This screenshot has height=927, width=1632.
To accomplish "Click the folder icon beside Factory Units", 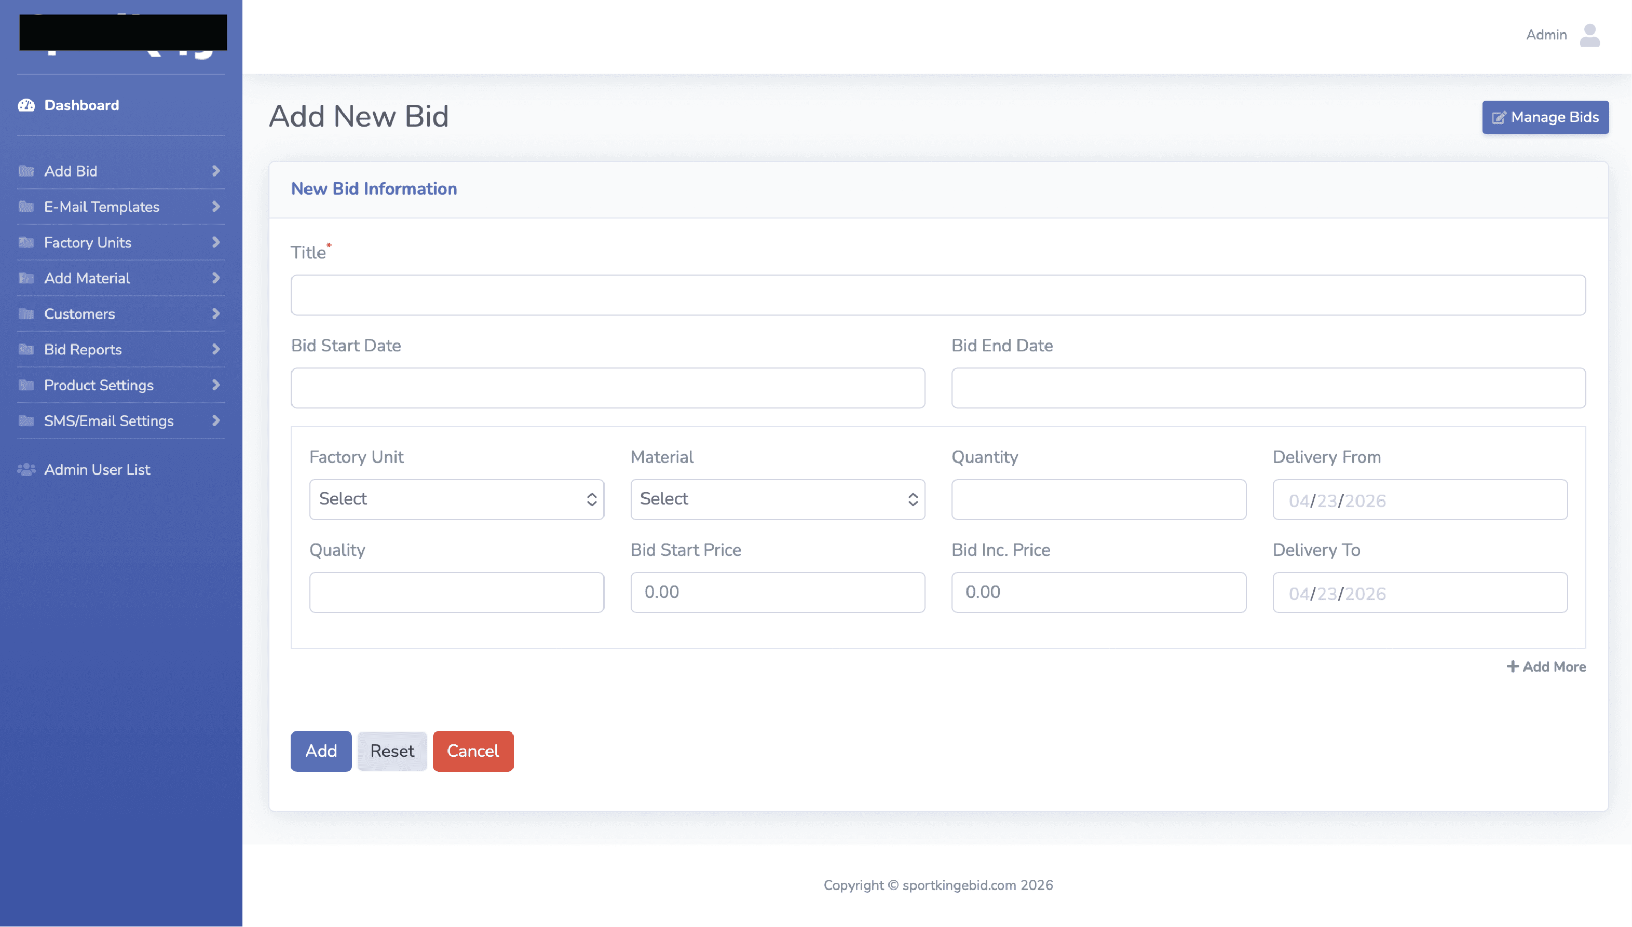I will [26, 242].
